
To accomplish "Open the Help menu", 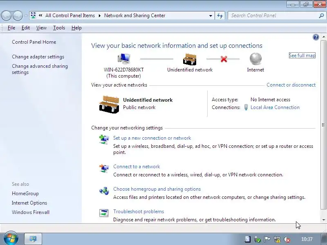I will point(76,28).
